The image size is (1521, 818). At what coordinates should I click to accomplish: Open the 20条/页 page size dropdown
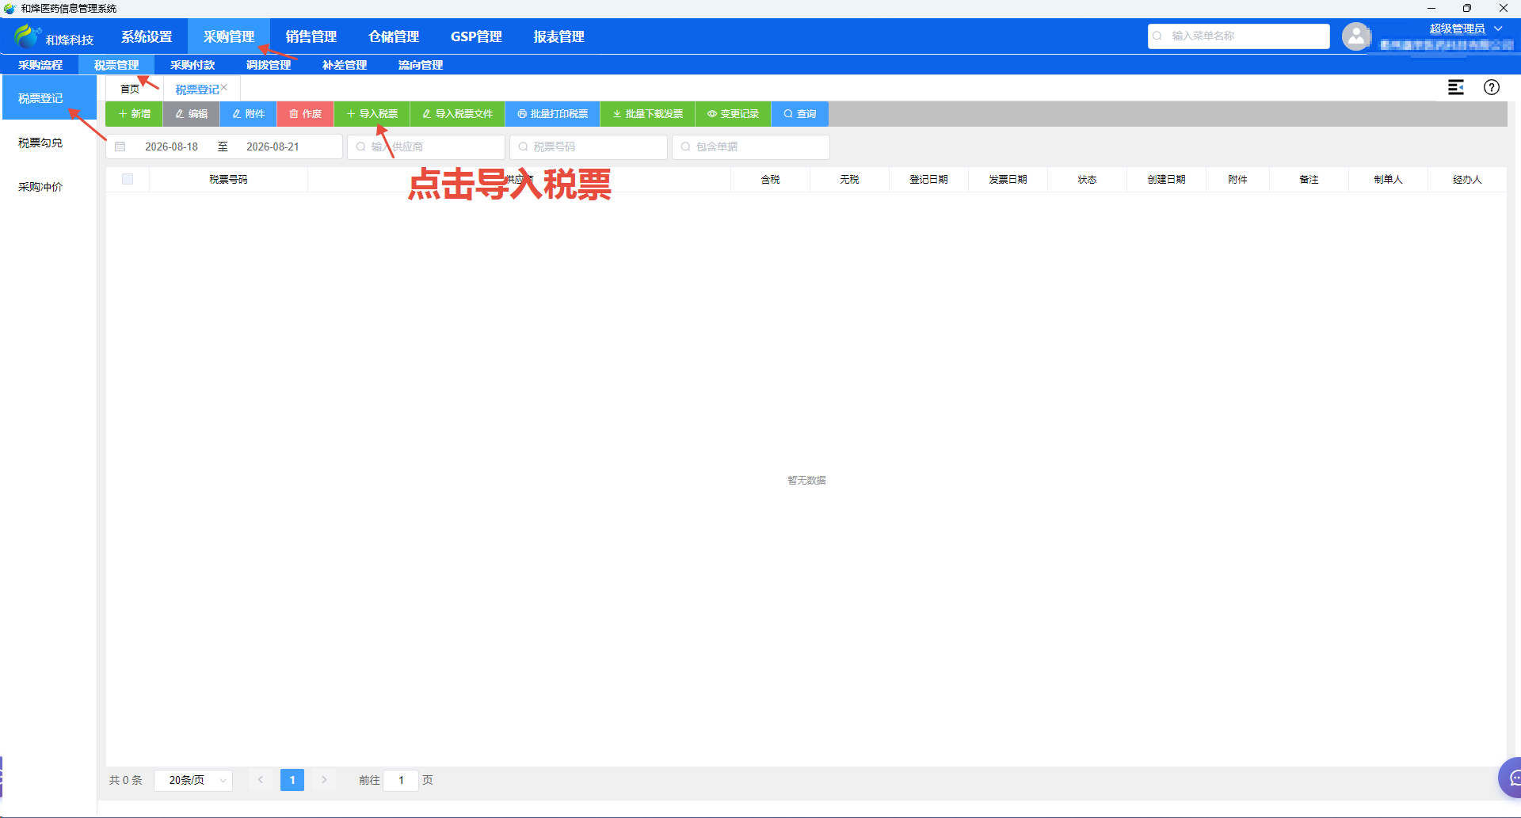tap(193, 780)
